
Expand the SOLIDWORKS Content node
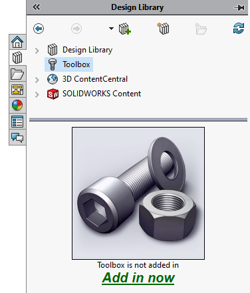(37, 94)
